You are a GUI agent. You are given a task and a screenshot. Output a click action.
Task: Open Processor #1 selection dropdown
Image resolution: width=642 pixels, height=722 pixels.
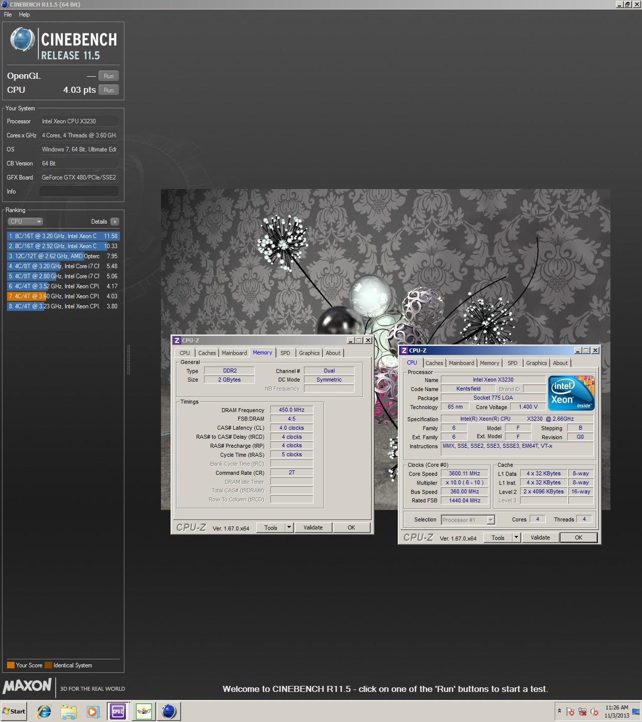[x=468, y=520]
